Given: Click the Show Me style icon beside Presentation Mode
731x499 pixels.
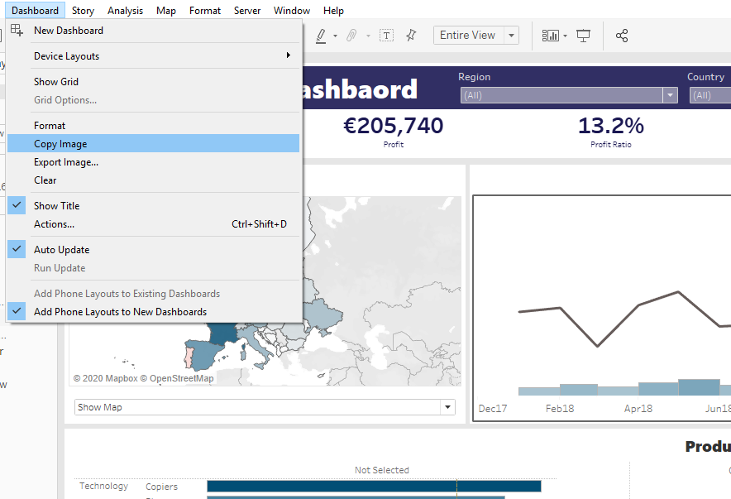Looking at the screenshot, I should (x=550, y=35).
